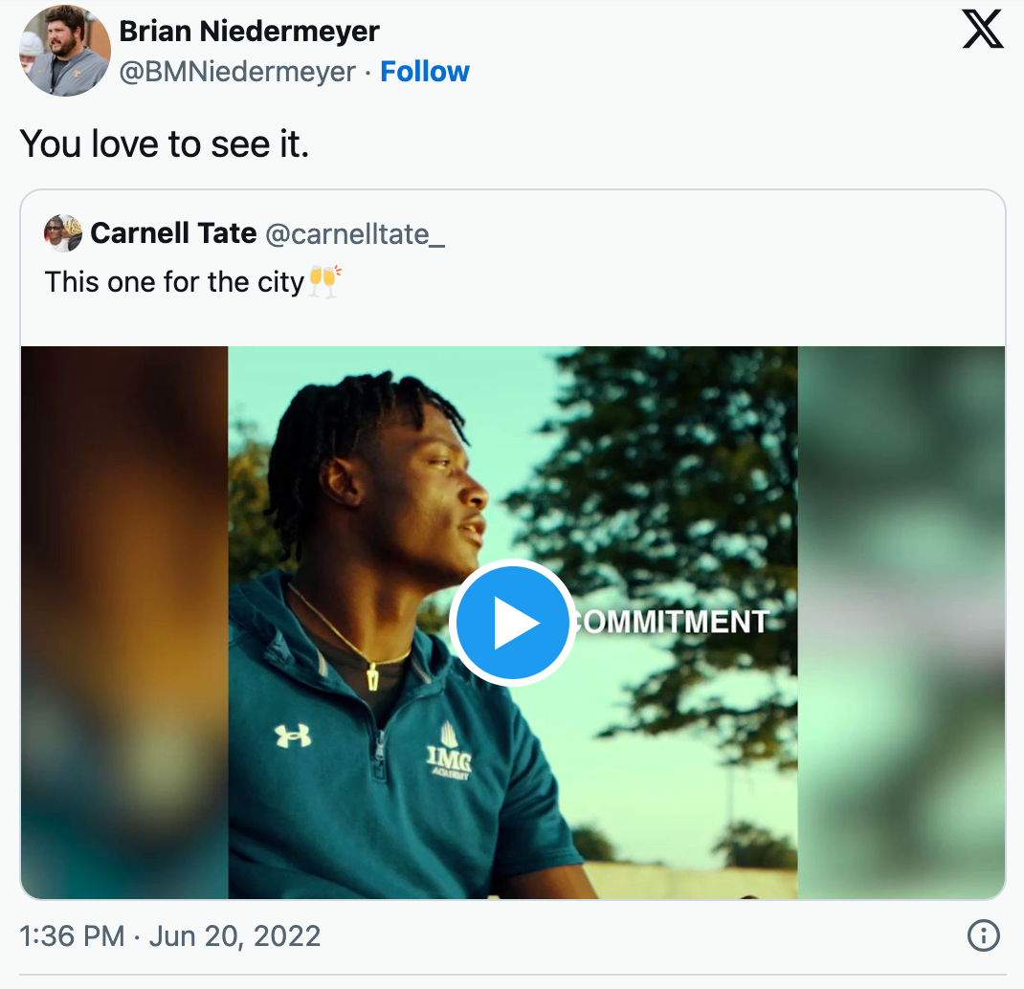
Task: Click the gold pendant necklace in the video
Action: click(x=369, y=675)
